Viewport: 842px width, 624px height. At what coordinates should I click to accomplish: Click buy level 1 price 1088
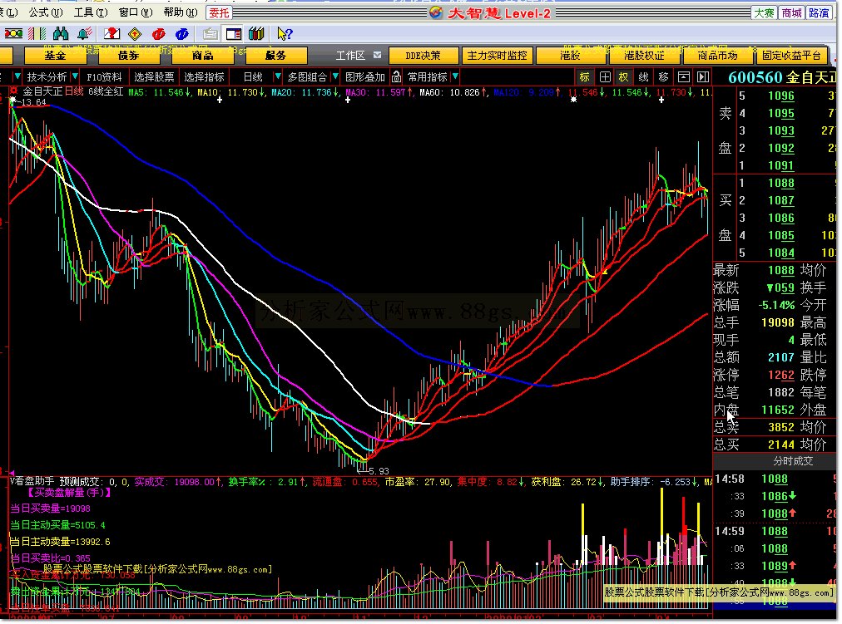(780, 184)
